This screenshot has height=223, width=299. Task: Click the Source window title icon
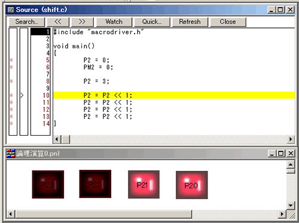point(11,10)
